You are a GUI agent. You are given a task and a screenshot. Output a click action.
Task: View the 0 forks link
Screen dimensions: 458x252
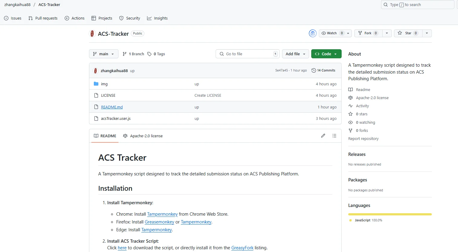[x=358, y=130]
